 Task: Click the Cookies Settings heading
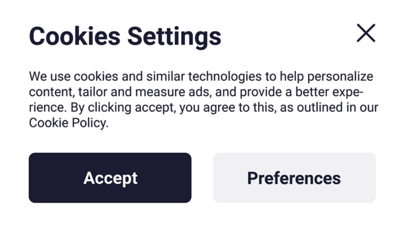[125, 36]
